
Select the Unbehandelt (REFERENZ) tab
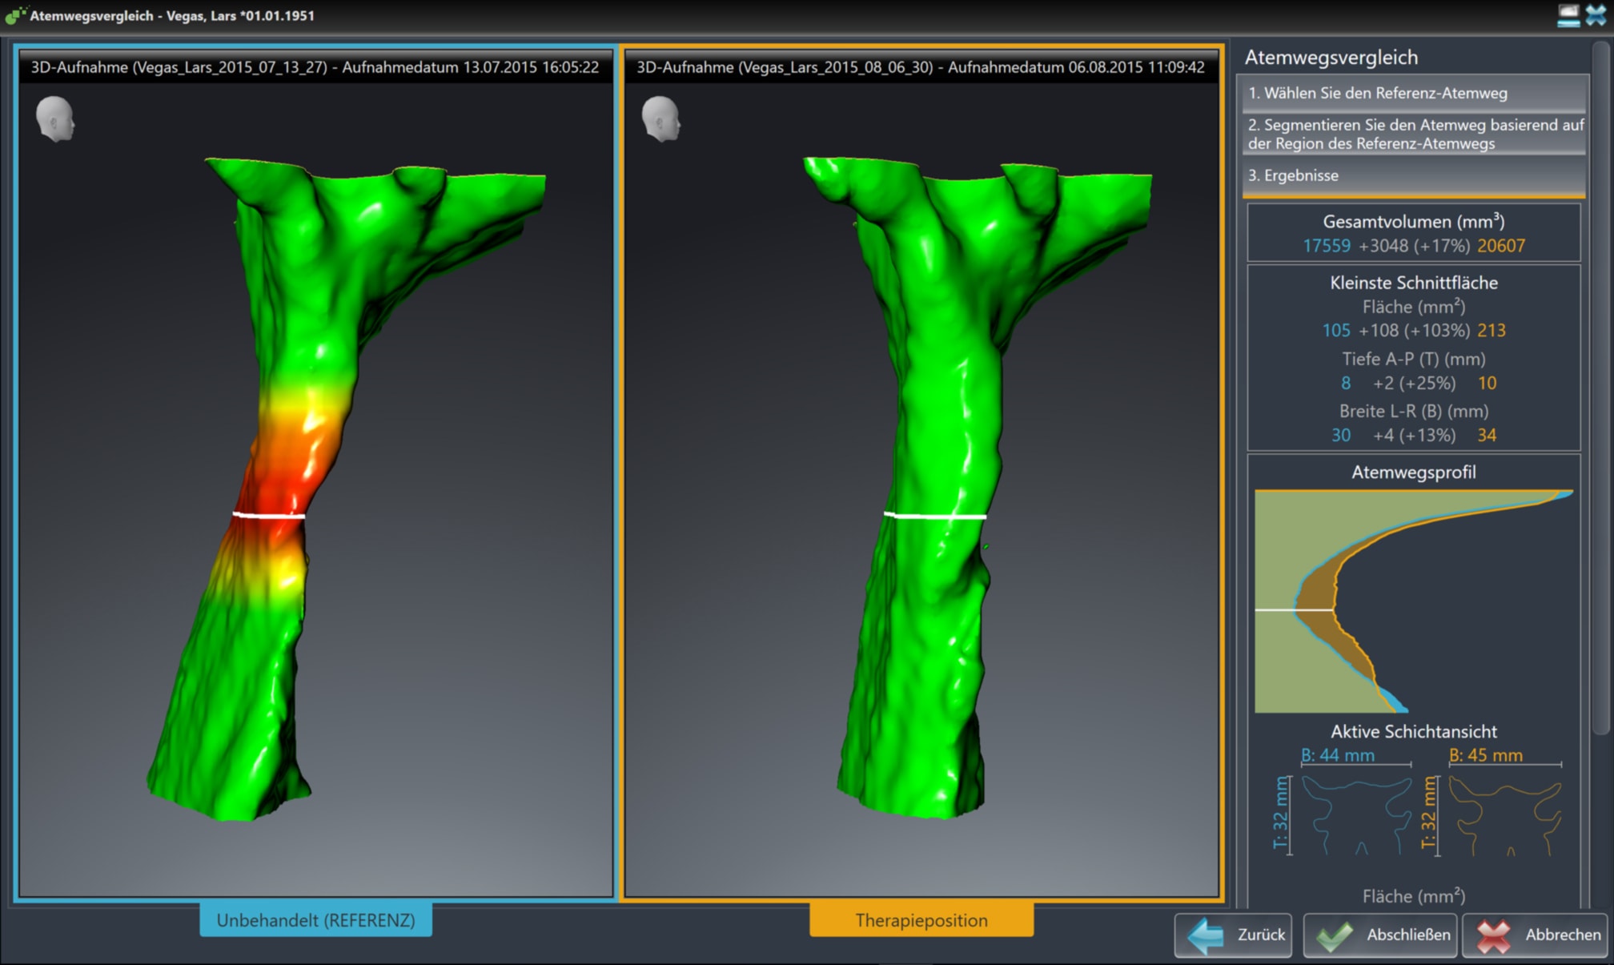(x=315, y=920)
